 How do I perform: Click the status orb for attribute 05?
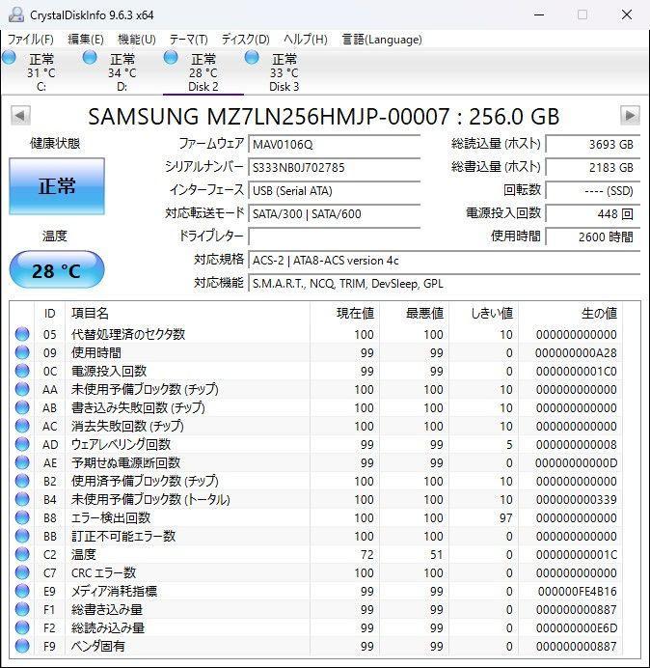pyautogui.click(x=22, y=334)
